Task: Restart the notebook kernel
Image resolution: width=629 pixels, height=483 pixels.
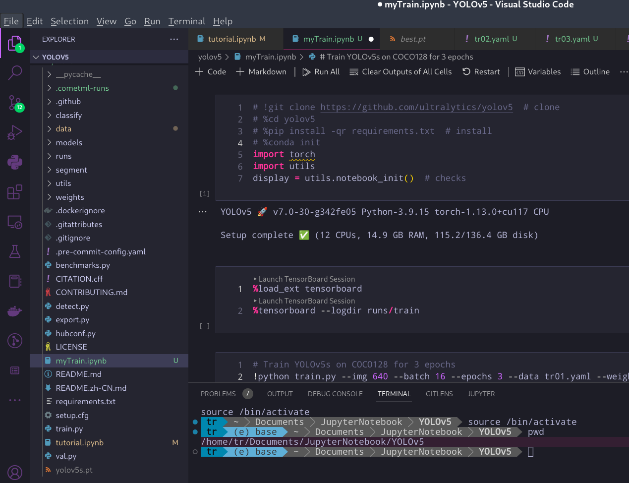Action: click(481, 72)
